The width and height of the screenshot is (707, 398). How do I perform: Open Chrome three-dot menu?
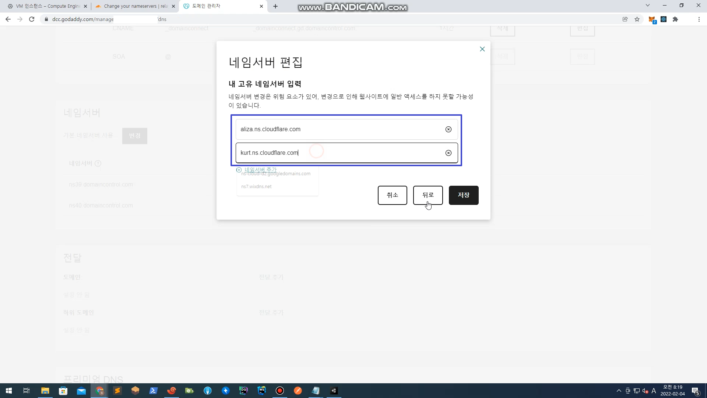coord(699,19)
